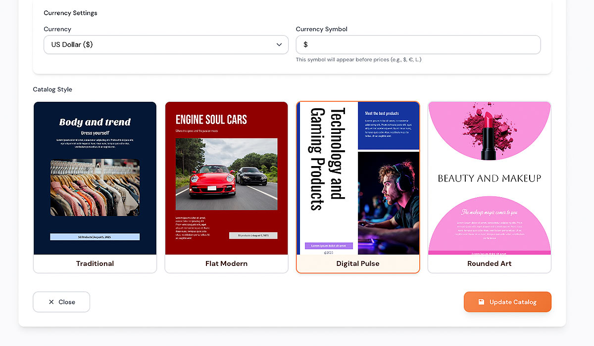The width and height of the screenshot is (594, 346).
Task: Focus the Currency Symbol text field
Action: (418, 44)
